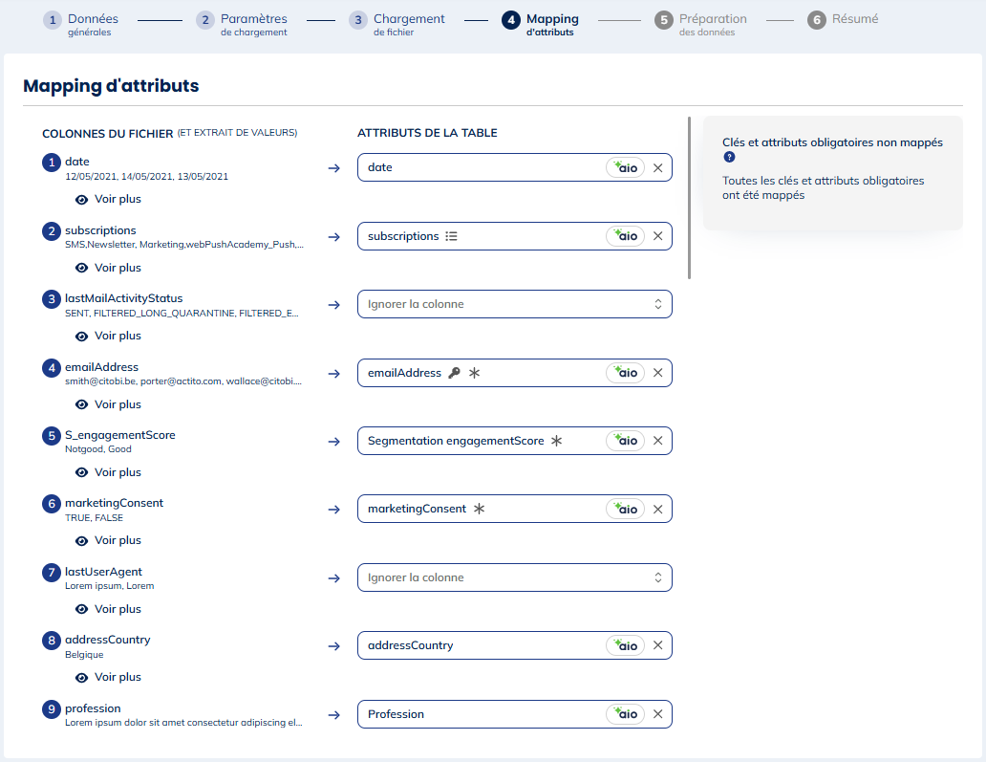Go to step 1 Données générales
Screen dimensions: 986x762
pyautogui.click(x=79, y=24)
